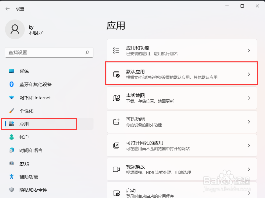Open 游戏 settings category
This screenshot has height=198, width=265.
point(49,164)
